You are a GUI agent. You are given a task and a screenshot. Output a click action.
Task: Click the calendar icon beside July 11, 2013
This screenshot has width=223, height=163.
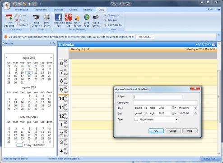[x=214, y=44]
